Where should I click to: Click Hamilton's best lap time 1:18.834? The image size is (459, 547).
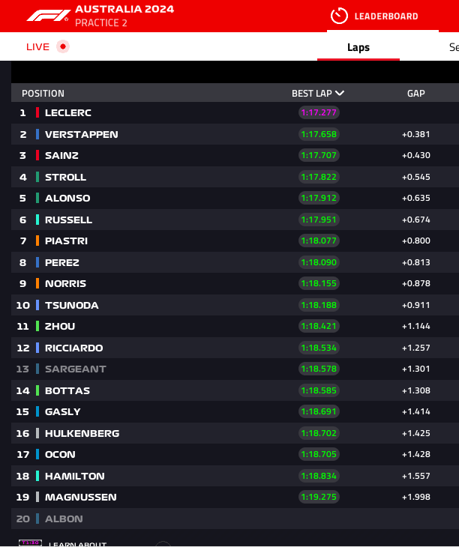319,476
